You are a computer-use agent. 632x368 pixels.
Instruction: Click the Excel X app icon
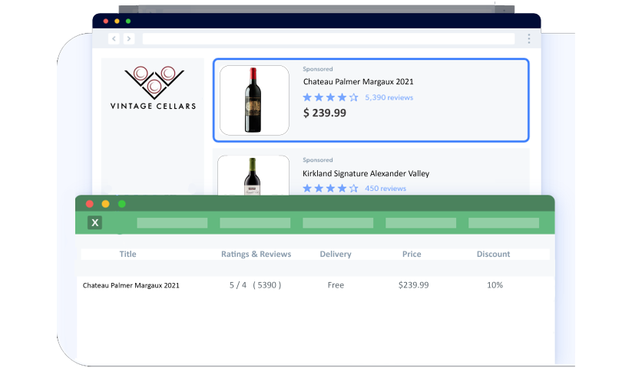[x=94, y=222]
